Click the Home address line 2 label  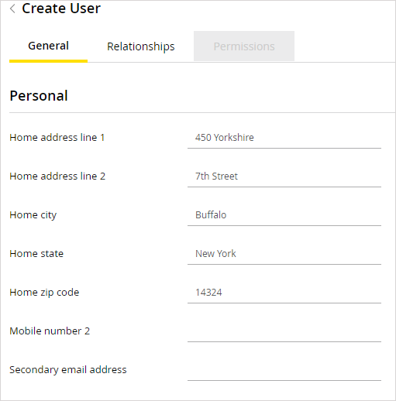pyautogui.click(x=57, y=177)
